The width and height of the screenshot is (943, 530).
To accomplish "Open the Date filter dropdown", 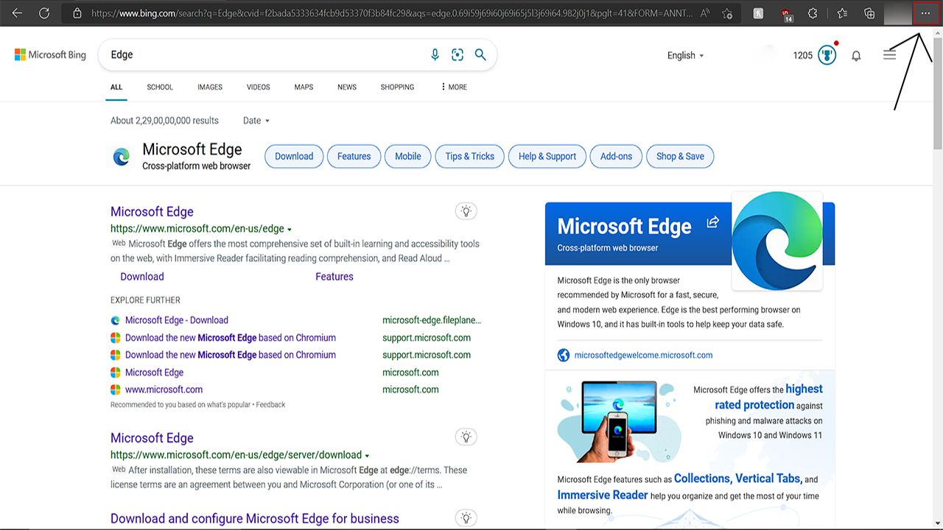I will pyautogui.click(x=256, y=121).
